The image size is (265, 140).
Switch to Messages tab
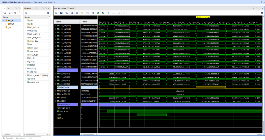click(x=20, y=138)
